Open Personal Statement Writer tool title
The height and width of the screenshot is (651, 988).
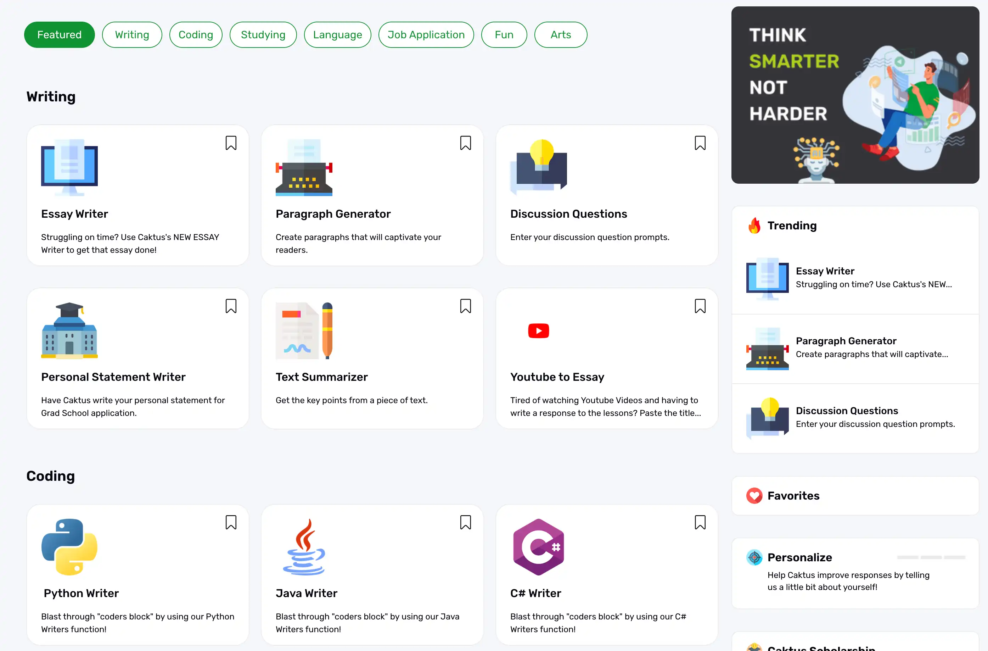pyautogui.click(x=113, y=377)
